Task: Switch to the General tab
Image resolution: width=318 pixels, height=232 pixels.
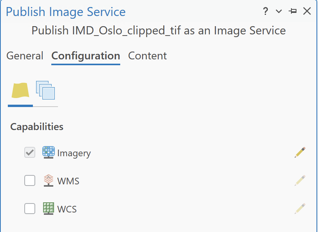Action: 25,55
